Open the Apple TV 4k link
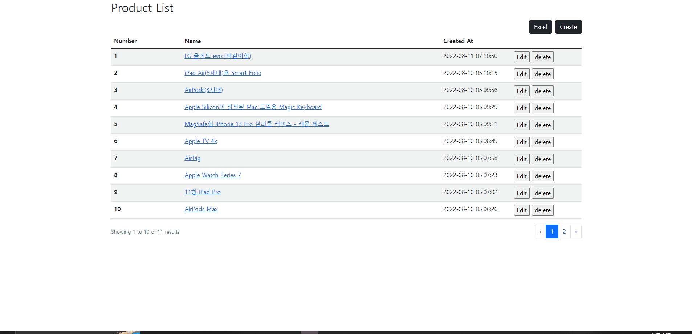The image size is (692, 334). [201, 141]
